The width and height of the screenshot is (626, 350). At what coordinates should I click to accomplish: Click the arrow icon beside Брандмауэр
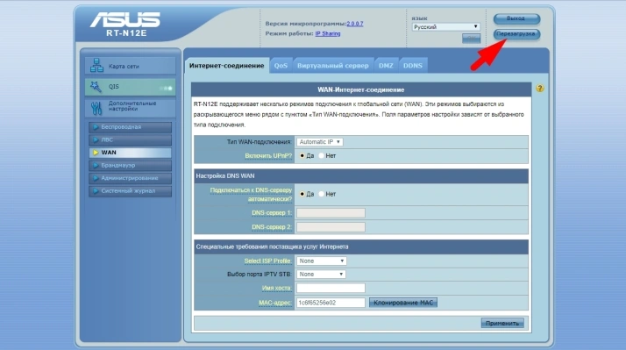tap(96, 166)
